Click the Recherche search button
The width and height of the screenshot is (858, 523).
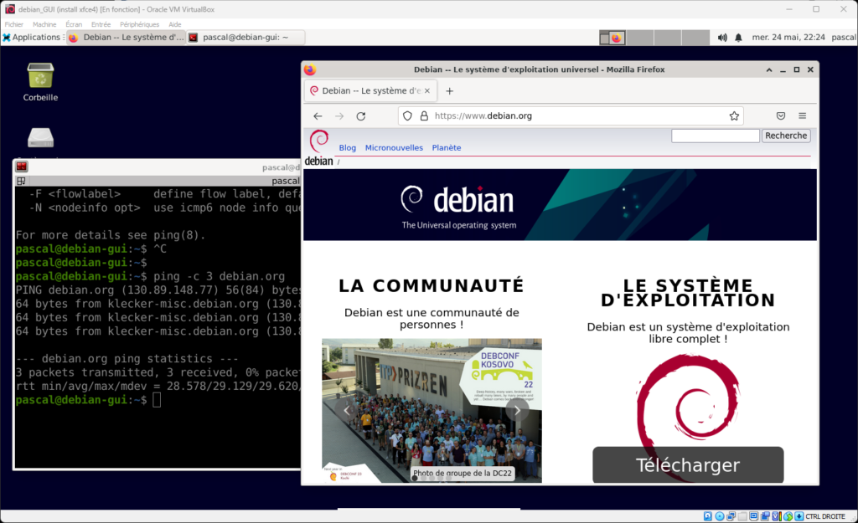pyautogui.click(x=786, y=136)
